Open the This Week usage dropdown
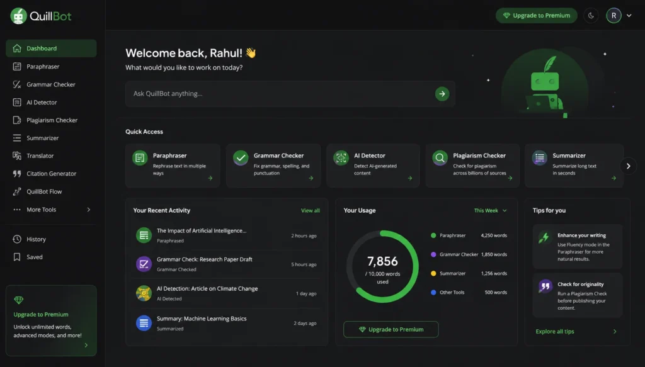645x367 pixels. 490,210
